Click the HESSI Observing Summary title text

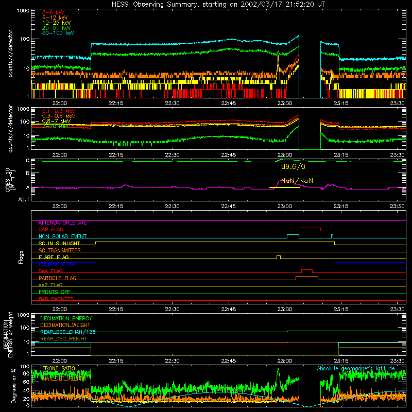click(218, 5)
